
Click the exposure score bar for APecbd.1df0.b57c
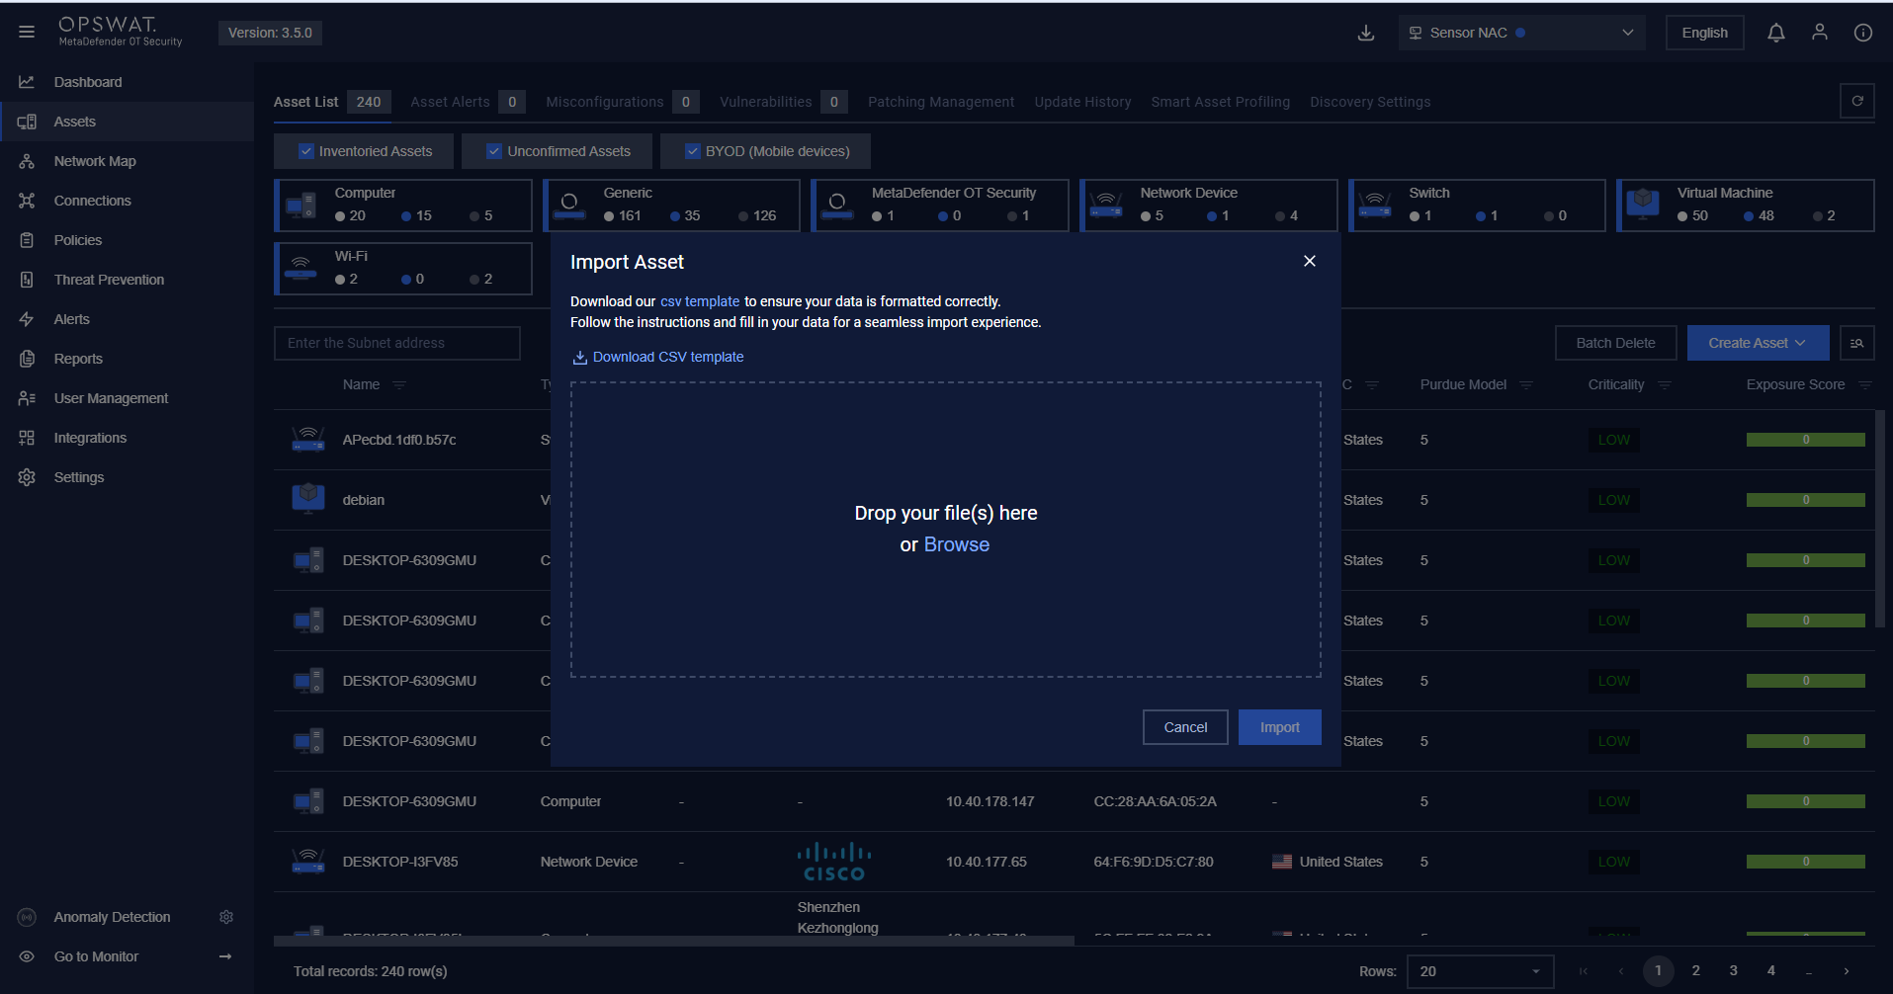(x=1805, y=440)
